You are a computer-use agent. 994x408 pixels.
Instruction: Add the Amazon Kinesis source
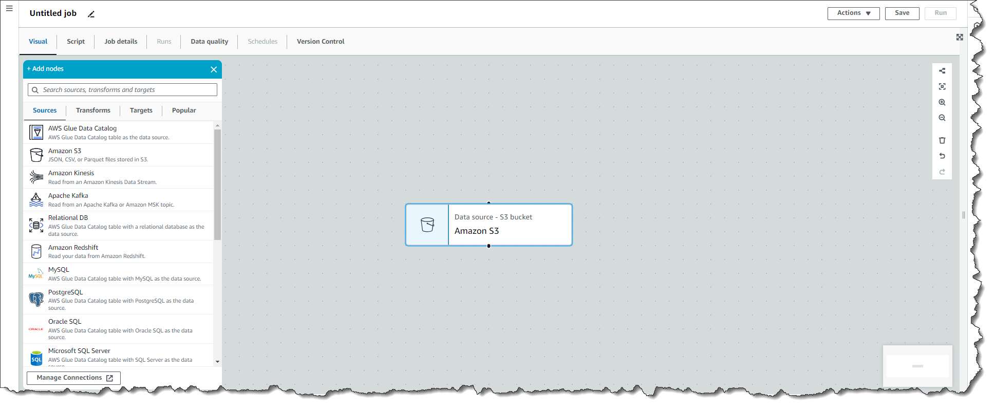(119, 177)
